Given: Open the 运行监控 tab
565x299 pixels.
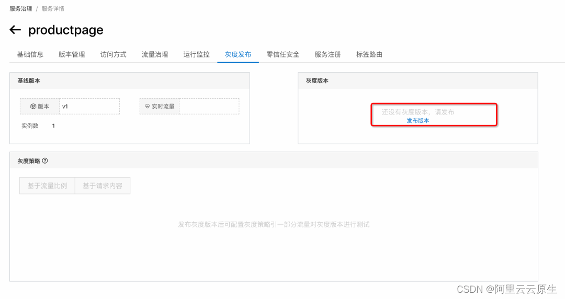Looking at the screenshot, I should [196, 54].
